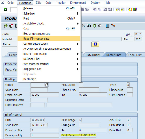145x139 pixels.
Task: Choose Print from the Functions menu
Action: (x=49, y=19)
